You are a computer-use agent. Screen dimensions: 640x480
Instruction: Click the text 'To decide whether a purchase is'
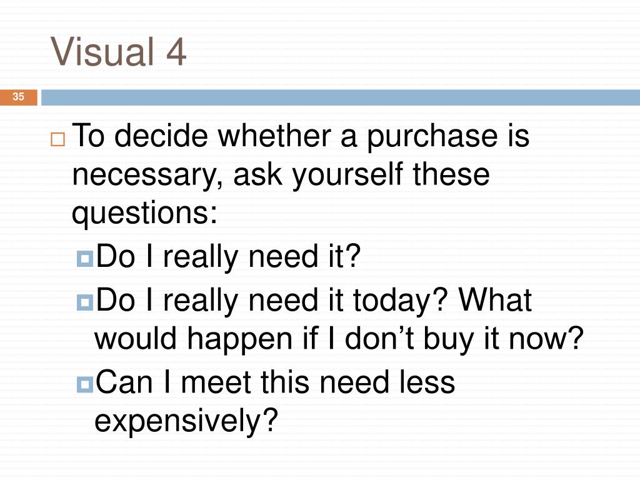point(301,137)
